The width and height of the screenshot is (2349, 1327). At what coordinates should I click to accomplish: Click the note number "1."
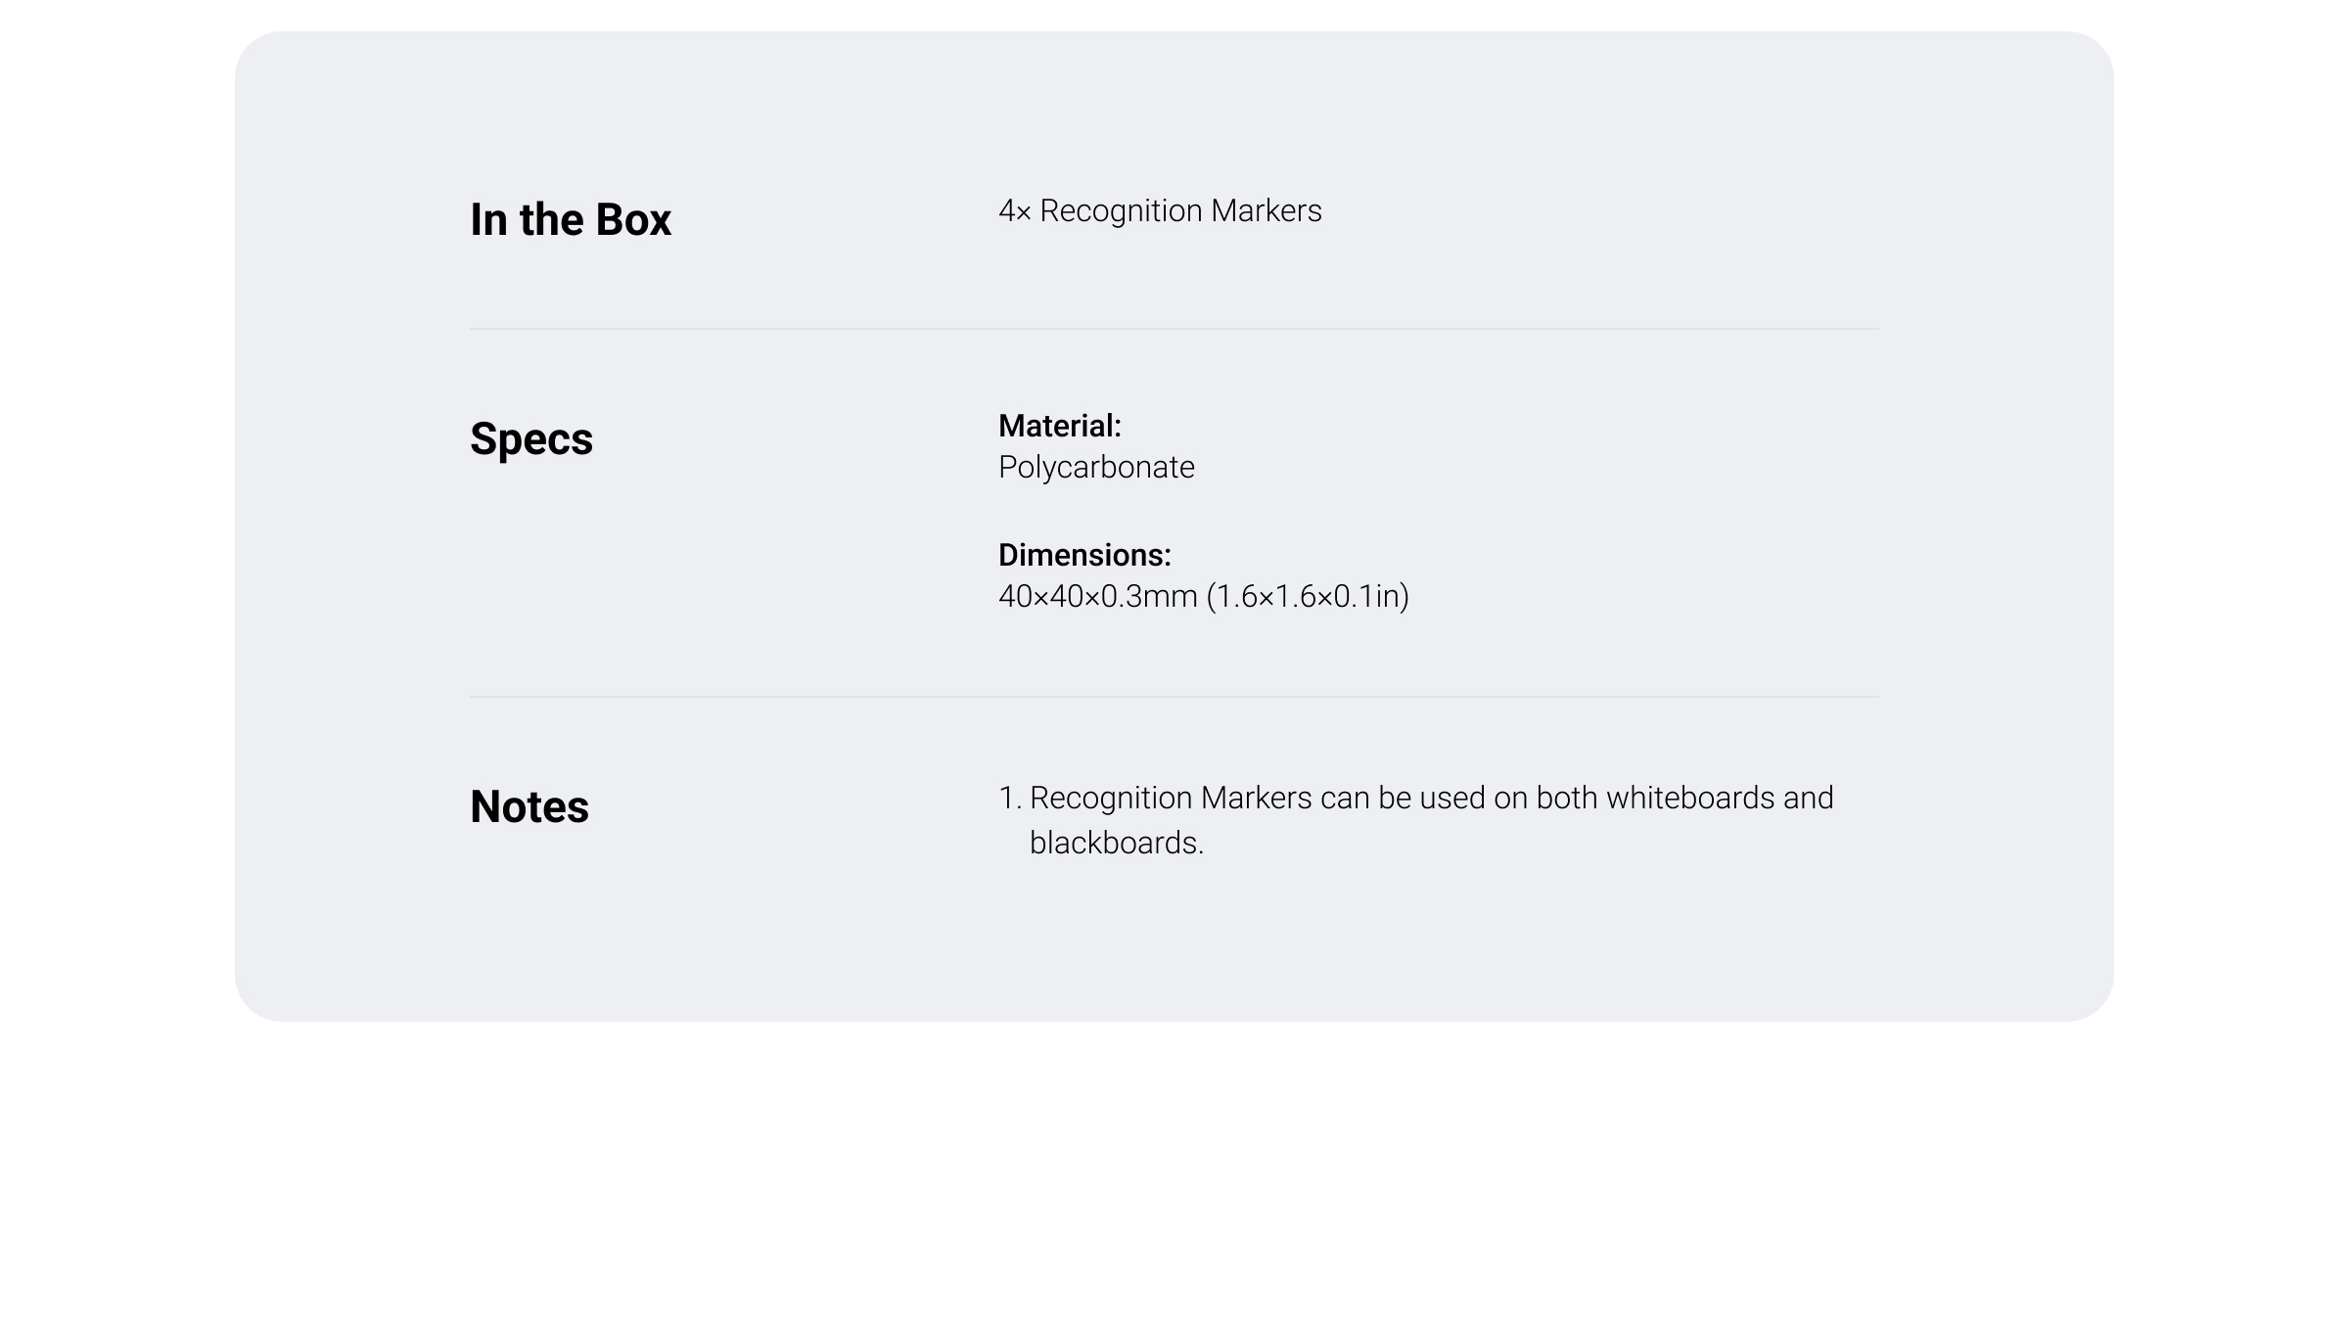[1010, 798]
